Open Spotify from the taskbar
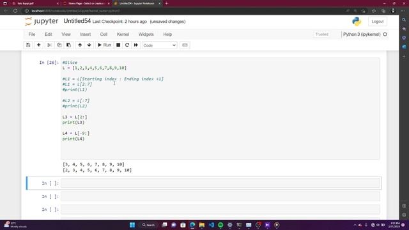Viewport: 409px width, 230px height. [x=220, y=225]
